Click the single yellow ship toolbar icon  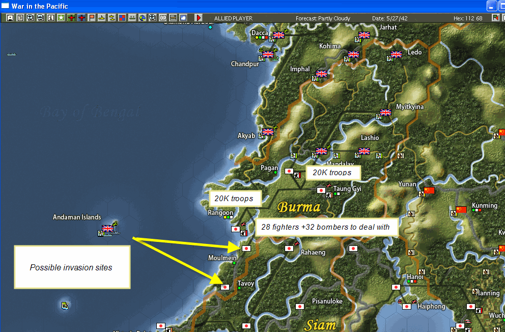(x=102, y=18)
